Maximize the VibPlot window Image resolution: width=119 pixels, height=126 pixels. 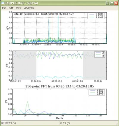click(x=112, y=3)
